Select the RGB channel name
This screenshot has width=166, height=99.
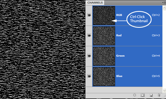coord(119,15)
